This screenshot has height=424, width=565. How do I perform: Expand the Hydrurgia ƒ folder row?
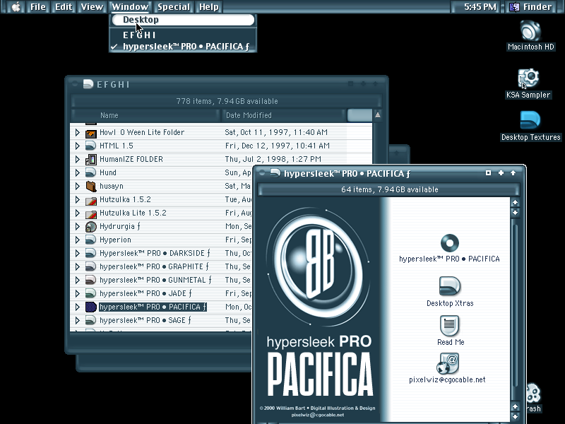pos(77,226)
